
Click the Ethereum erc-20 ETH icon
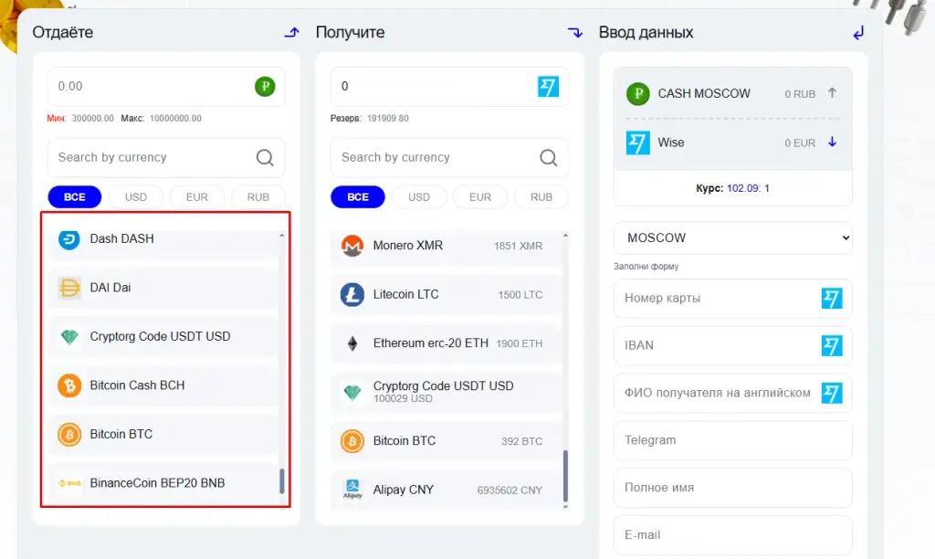pyautogui.click(x=352, y=343)
